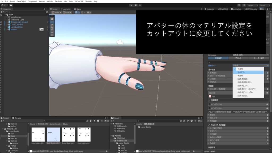Switch to the Console tab
The width and height of the screenshot is (272, 153).
pyautogui.click(x=17, y=118)
